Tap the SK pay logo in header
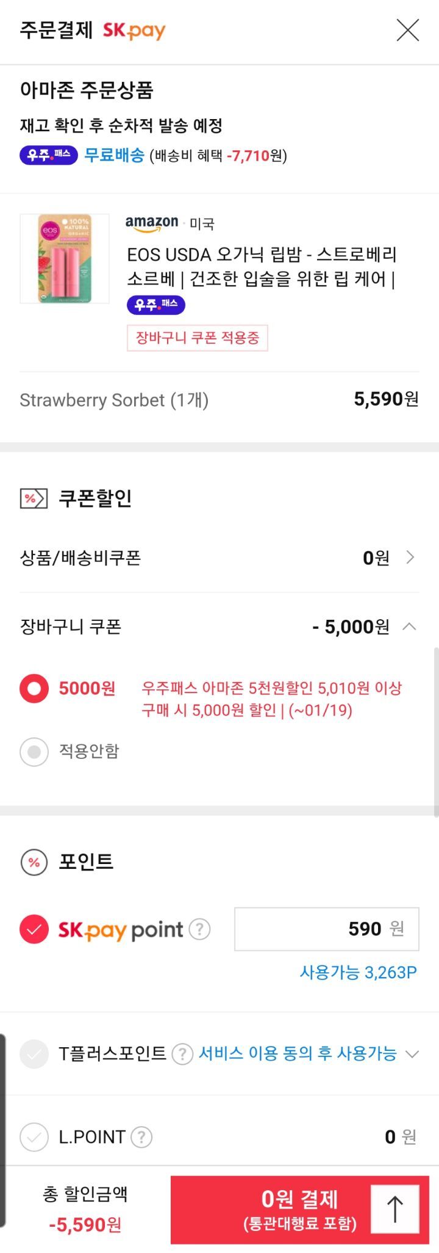 (134, 30)
